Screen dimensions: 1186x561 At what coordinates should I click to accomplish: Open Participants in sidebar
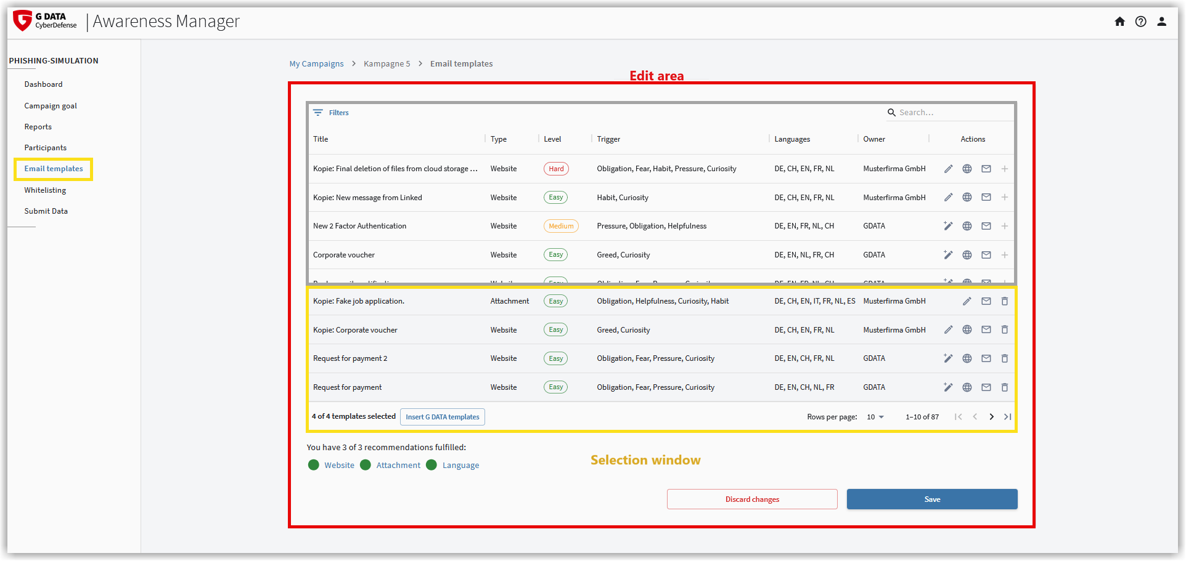pos(46,148)
